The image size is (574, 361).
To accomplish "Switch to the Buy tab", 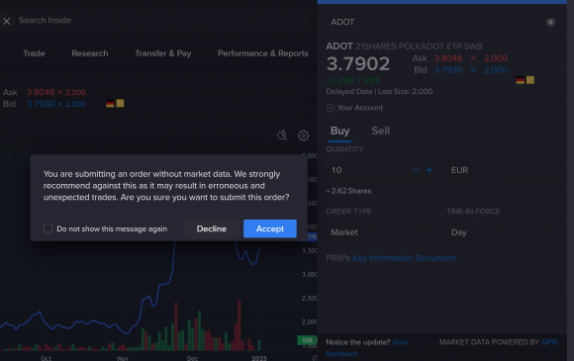I will 340,131.
